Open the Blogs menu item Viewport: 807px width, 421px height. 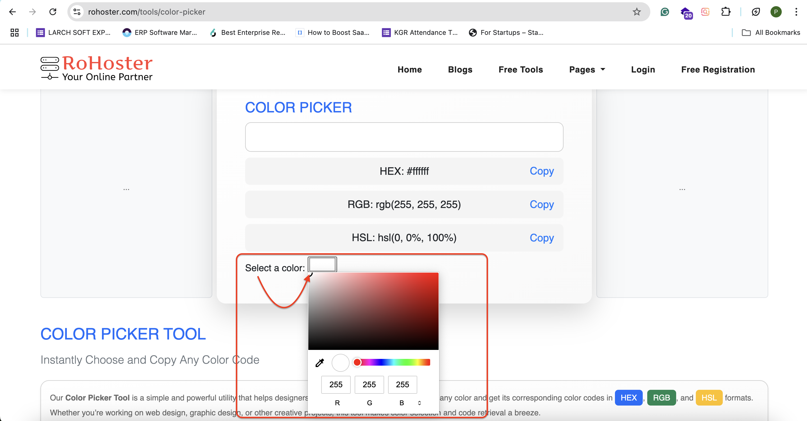pos(460,70)
